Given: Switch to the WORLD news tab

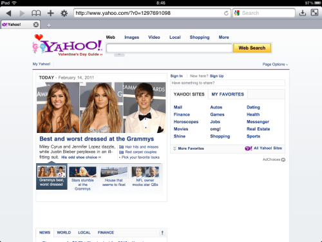Looking at the screenshot, I should tap(64, 232).
